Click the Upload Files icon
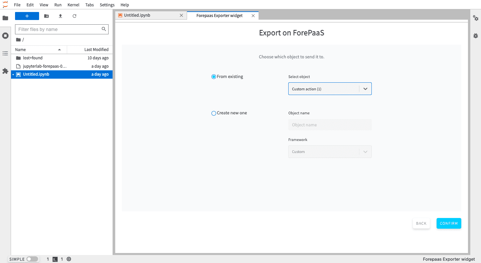This screenshot has width=481, height=263. tap(60, 16)
